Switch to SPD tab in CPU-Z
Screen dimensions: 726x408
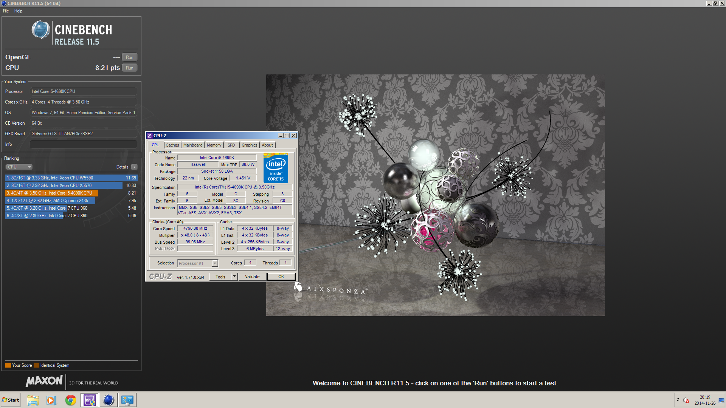231,145
